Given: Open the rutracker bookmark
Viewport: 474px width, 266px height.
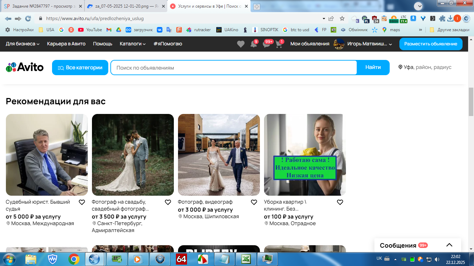Looking at the screenshot, I should (x=198, y=30).
